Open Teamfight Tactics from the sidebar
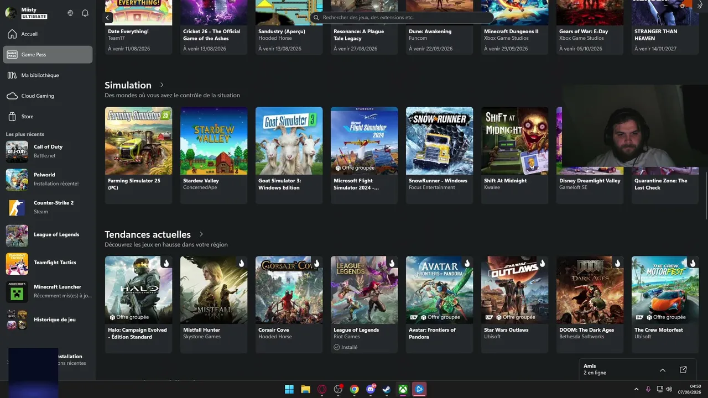This screenshot has height=398, width=708. (x=48, y=263)
